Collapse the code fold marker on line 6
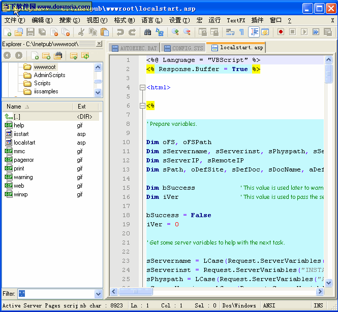This screenshot has height=312, width=338. [143, 106]
